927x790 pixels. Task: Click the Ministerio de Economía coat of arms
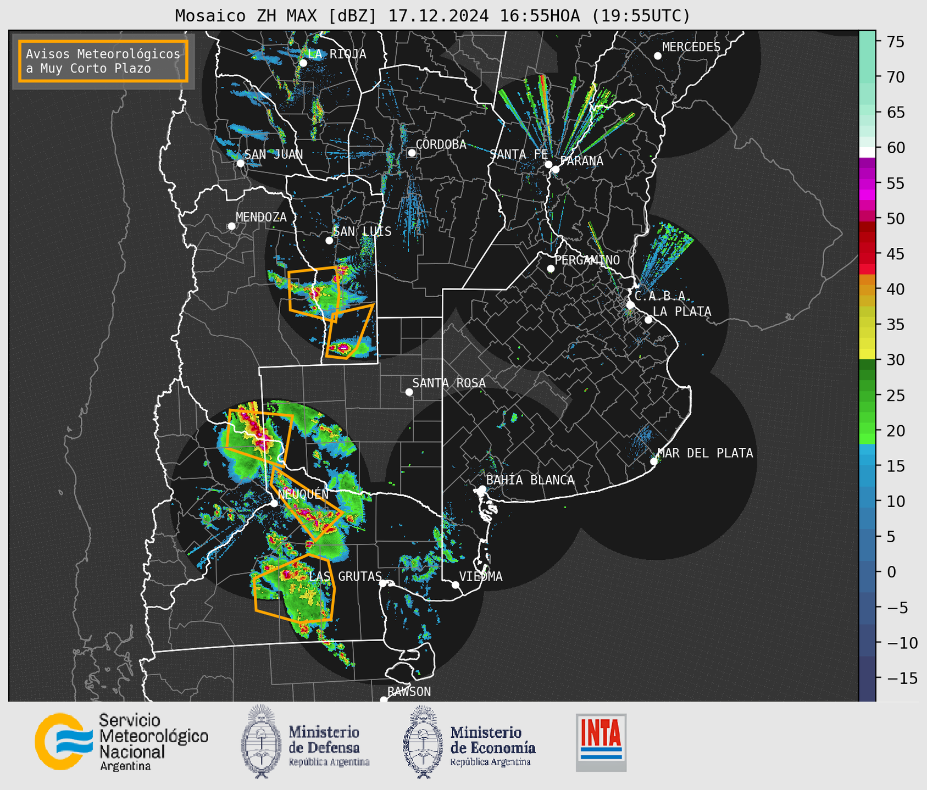pos(423,742)
